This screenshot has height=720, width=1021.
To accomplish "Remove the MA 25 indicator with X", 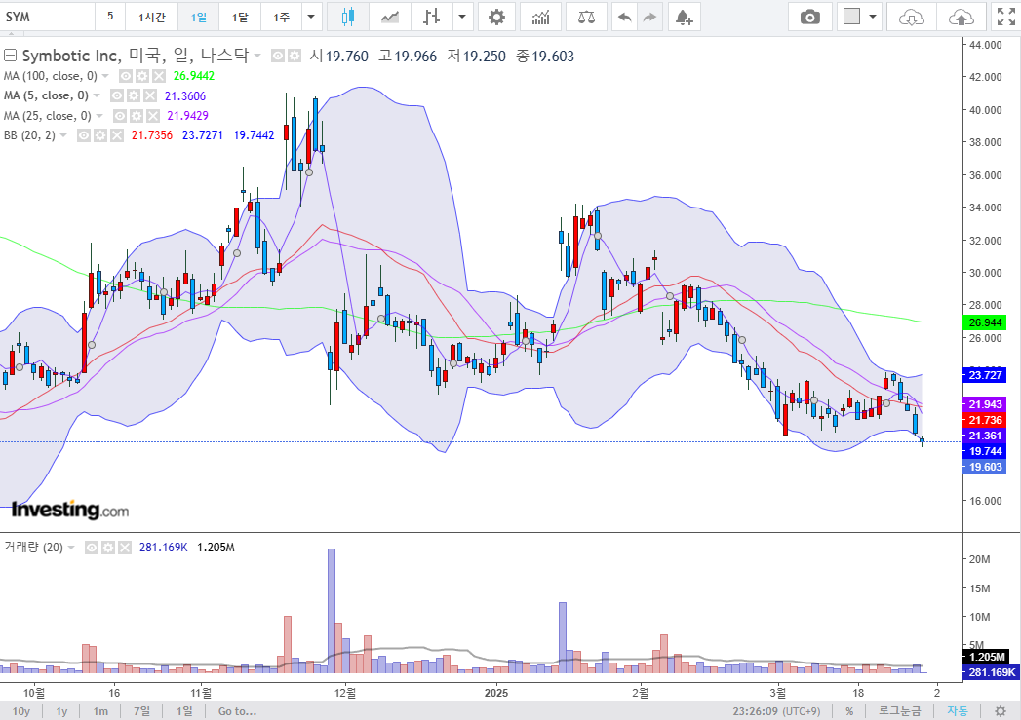I will coord(153,116).
